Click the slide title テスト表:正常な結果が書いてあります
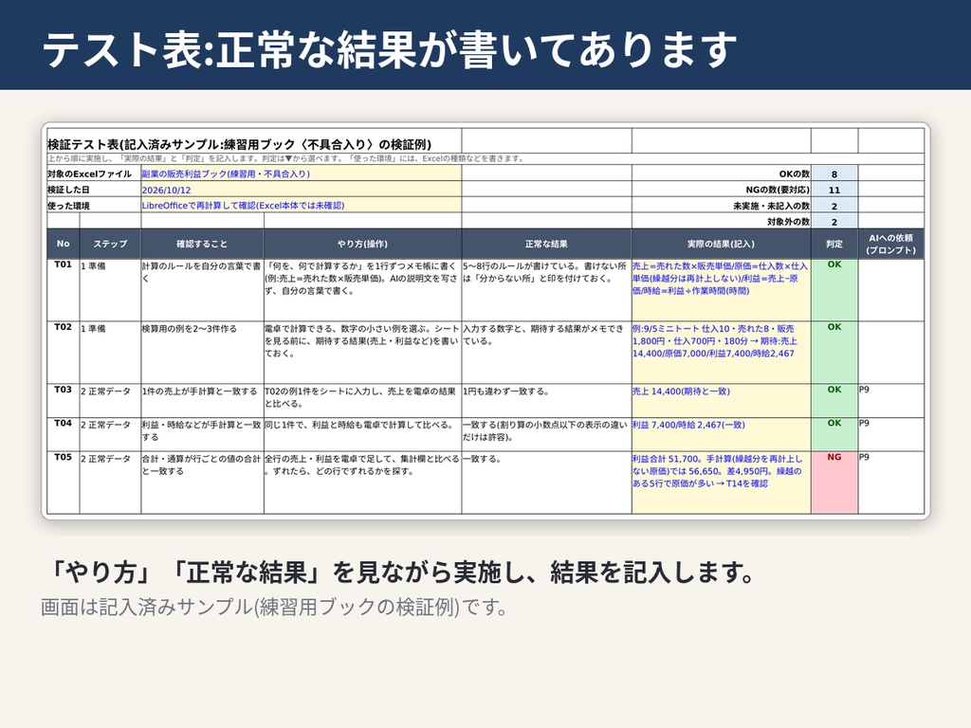971x728 pixels. coord(389,49)
